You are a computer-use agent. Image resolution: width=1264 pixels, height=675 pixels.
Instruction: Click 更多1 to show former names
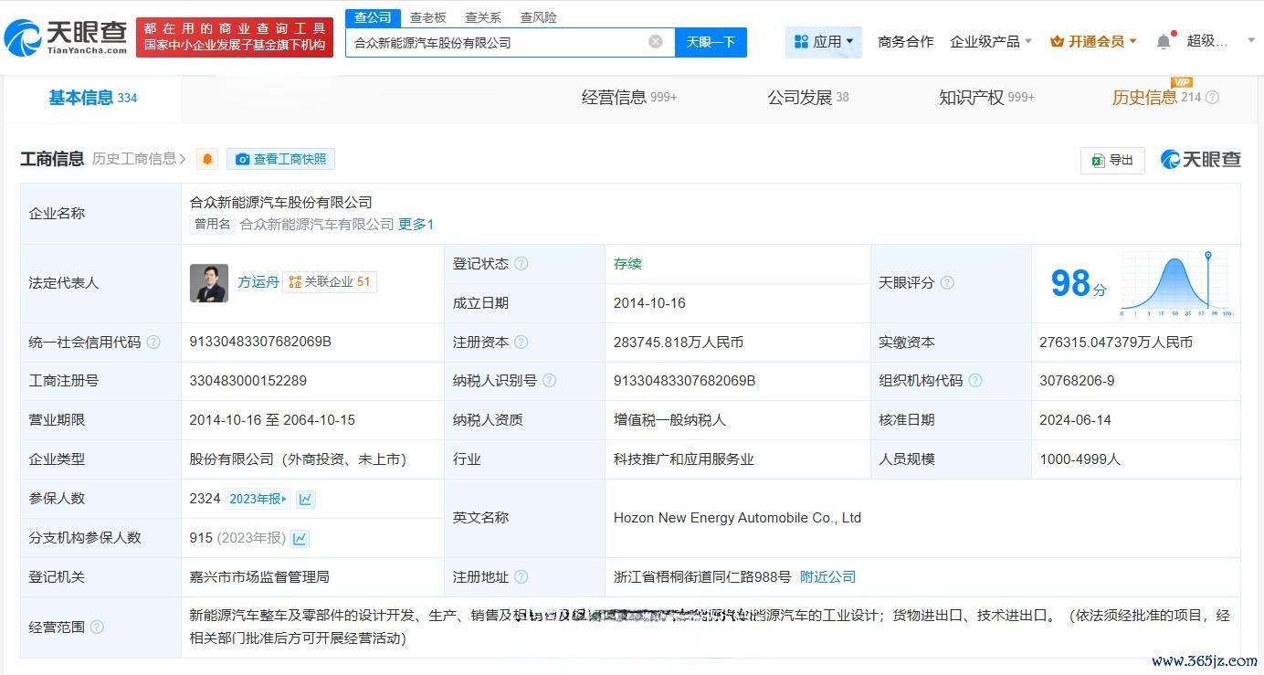pos(416,224)
